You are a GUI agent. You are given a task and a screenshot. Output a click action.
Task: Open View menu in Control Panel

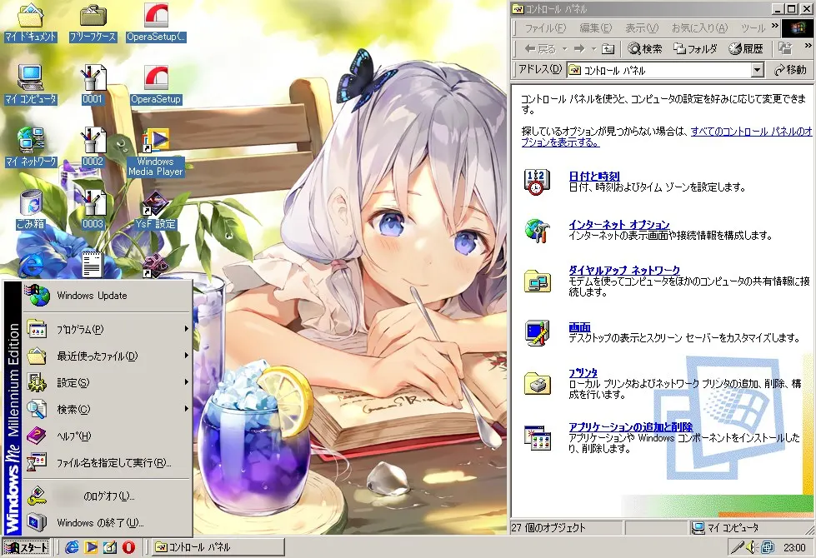642,27
